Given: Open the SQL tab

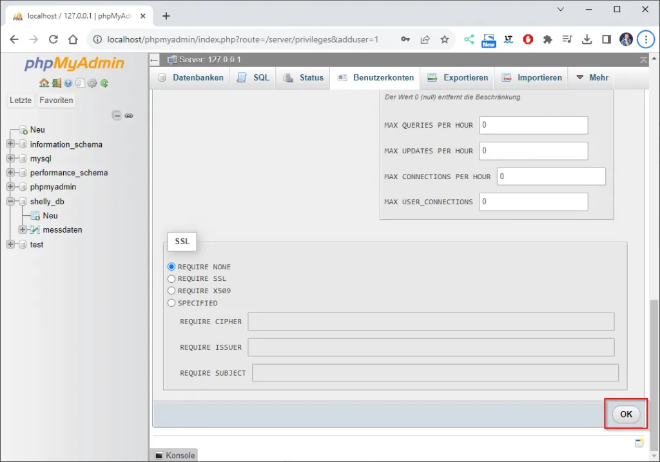Looking at the screenshot, I should [253, 77].
